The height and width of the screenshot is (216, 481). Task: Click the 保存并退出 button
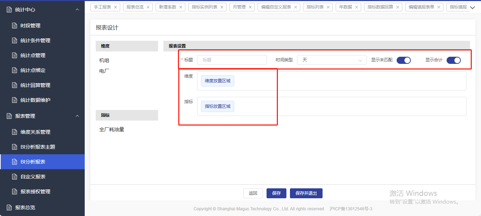tap(306, 193)
